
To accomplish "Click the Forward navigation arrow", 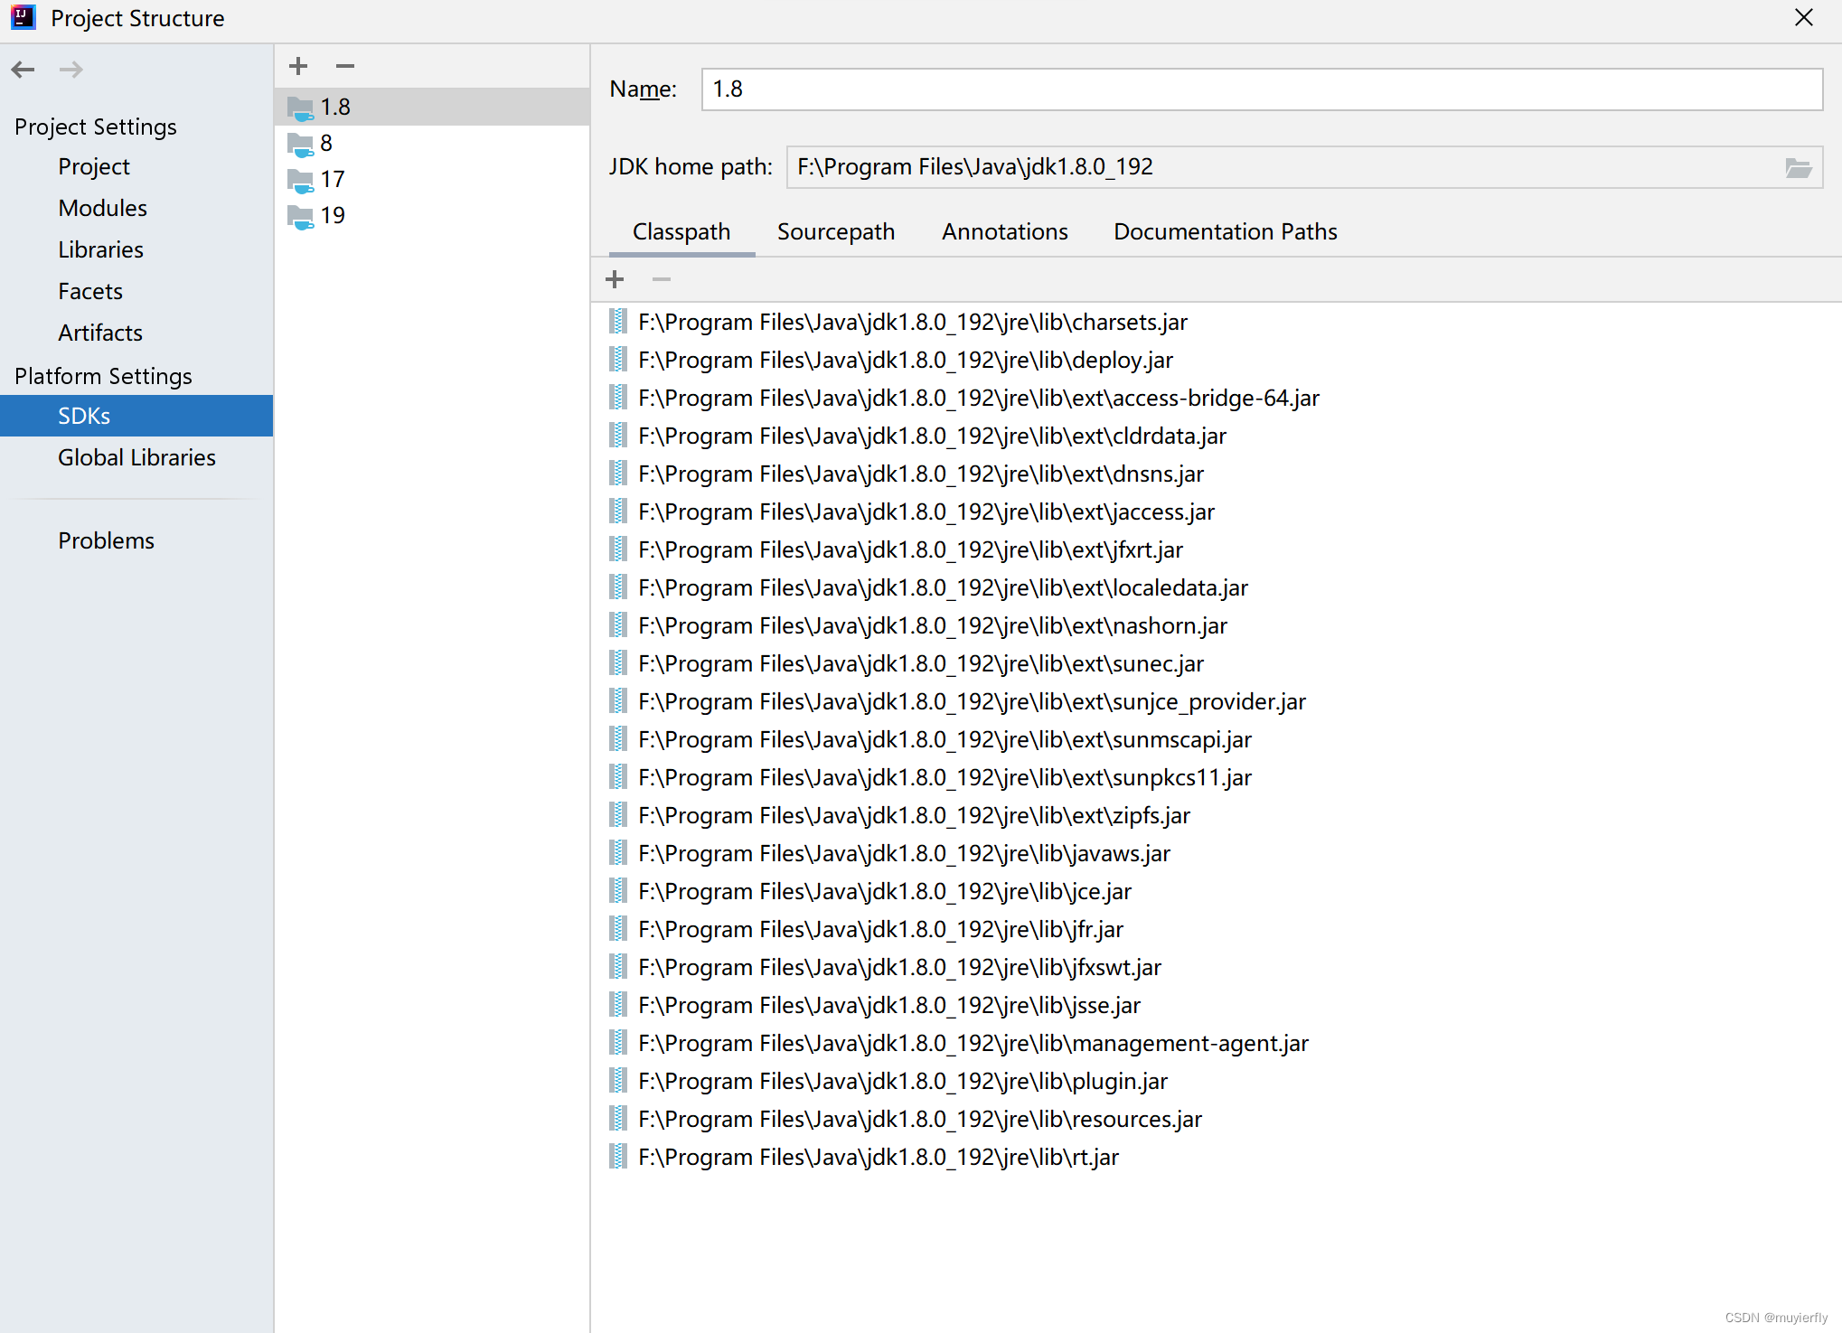I will click(71, 70).
